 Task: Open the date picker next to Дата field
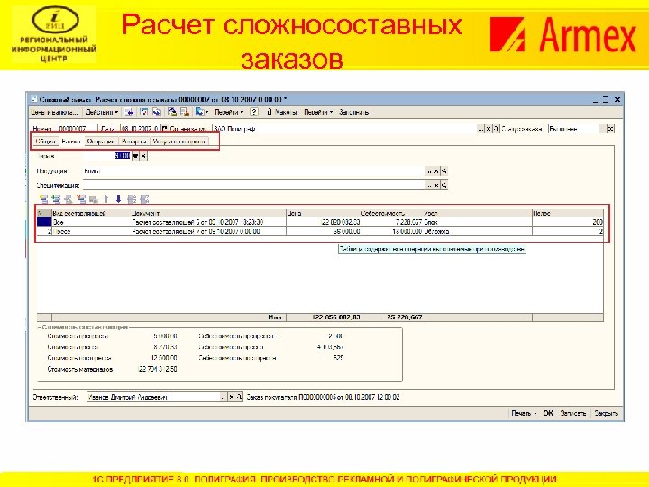coord(165,129)
